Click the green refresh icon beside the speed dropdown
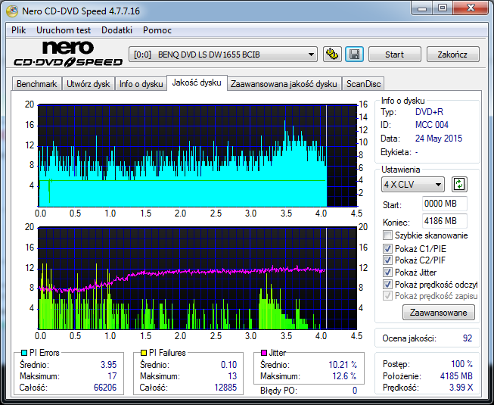This screenshot has width=494, height=405. pyautogui.click(x=459, y=185)
